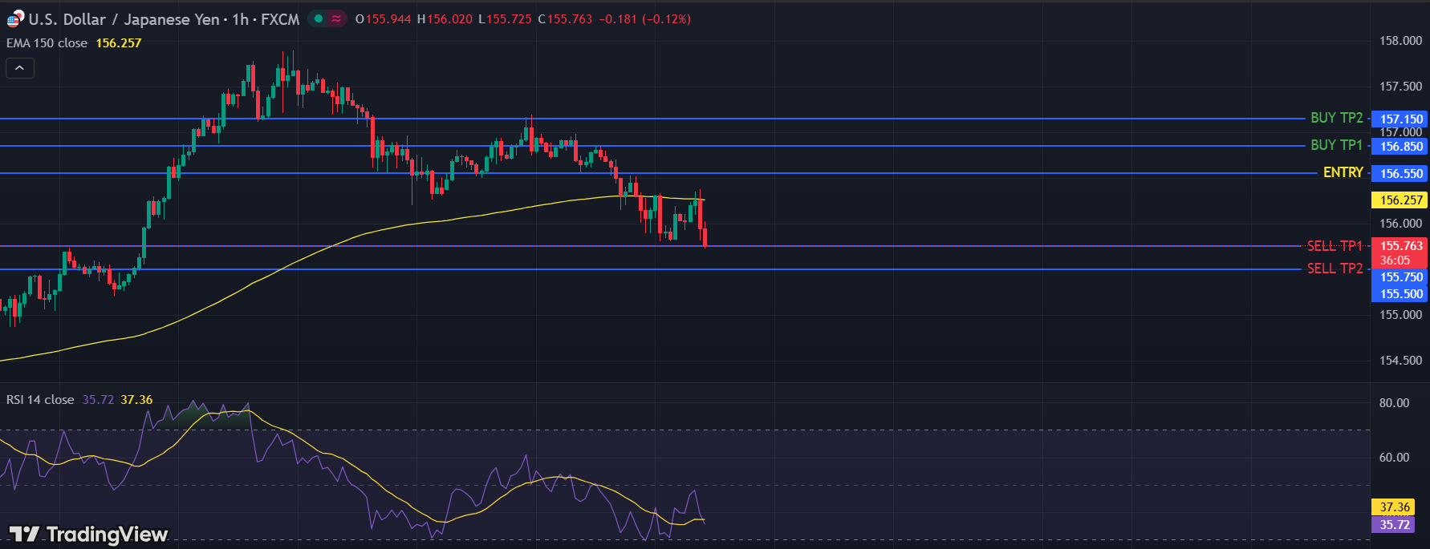Click the yellow 37.36 RSI average tag
The height and width of the screenshot is (549, 1430).
(x=1394, y=507)
